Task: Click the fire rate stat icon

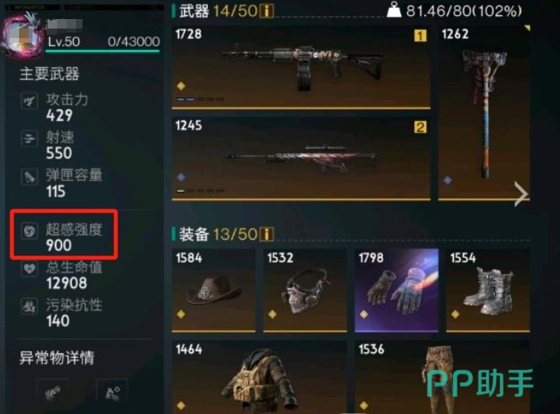Action: (x=29, y=139)
